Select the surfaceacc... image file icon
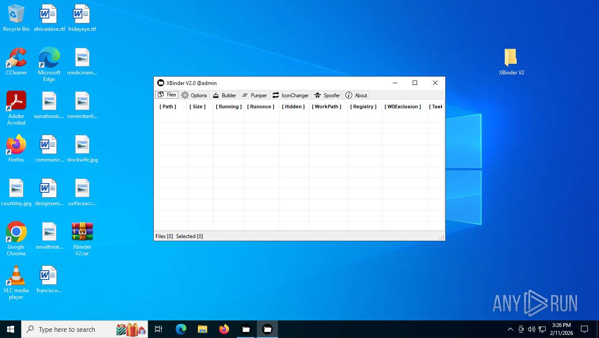The image size is (599, 338). pos(82,192)
